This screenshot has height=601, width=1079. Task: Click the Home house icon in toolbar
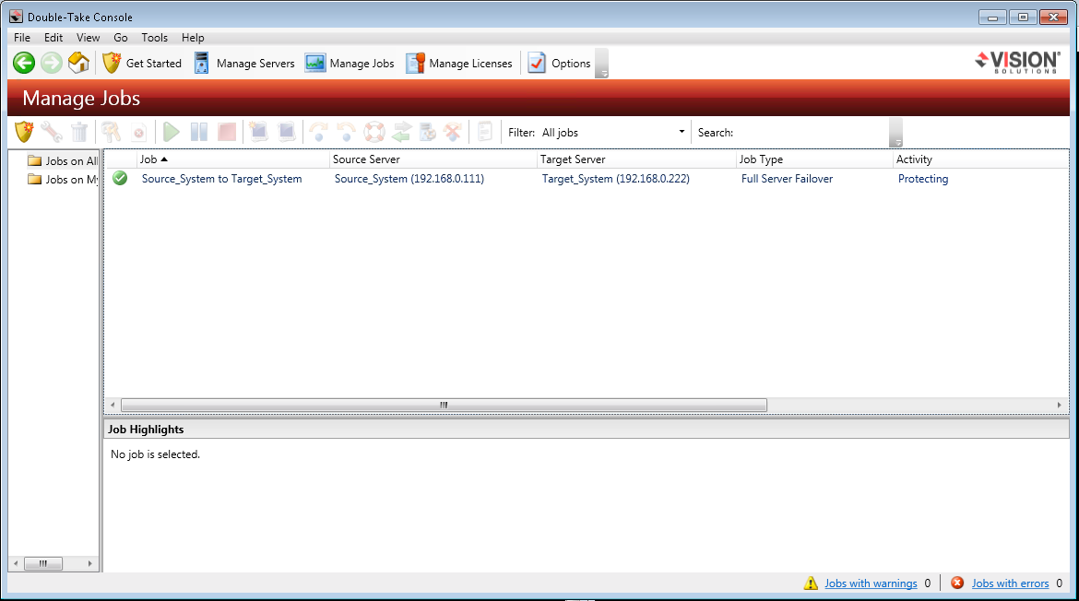coord(79,64)
